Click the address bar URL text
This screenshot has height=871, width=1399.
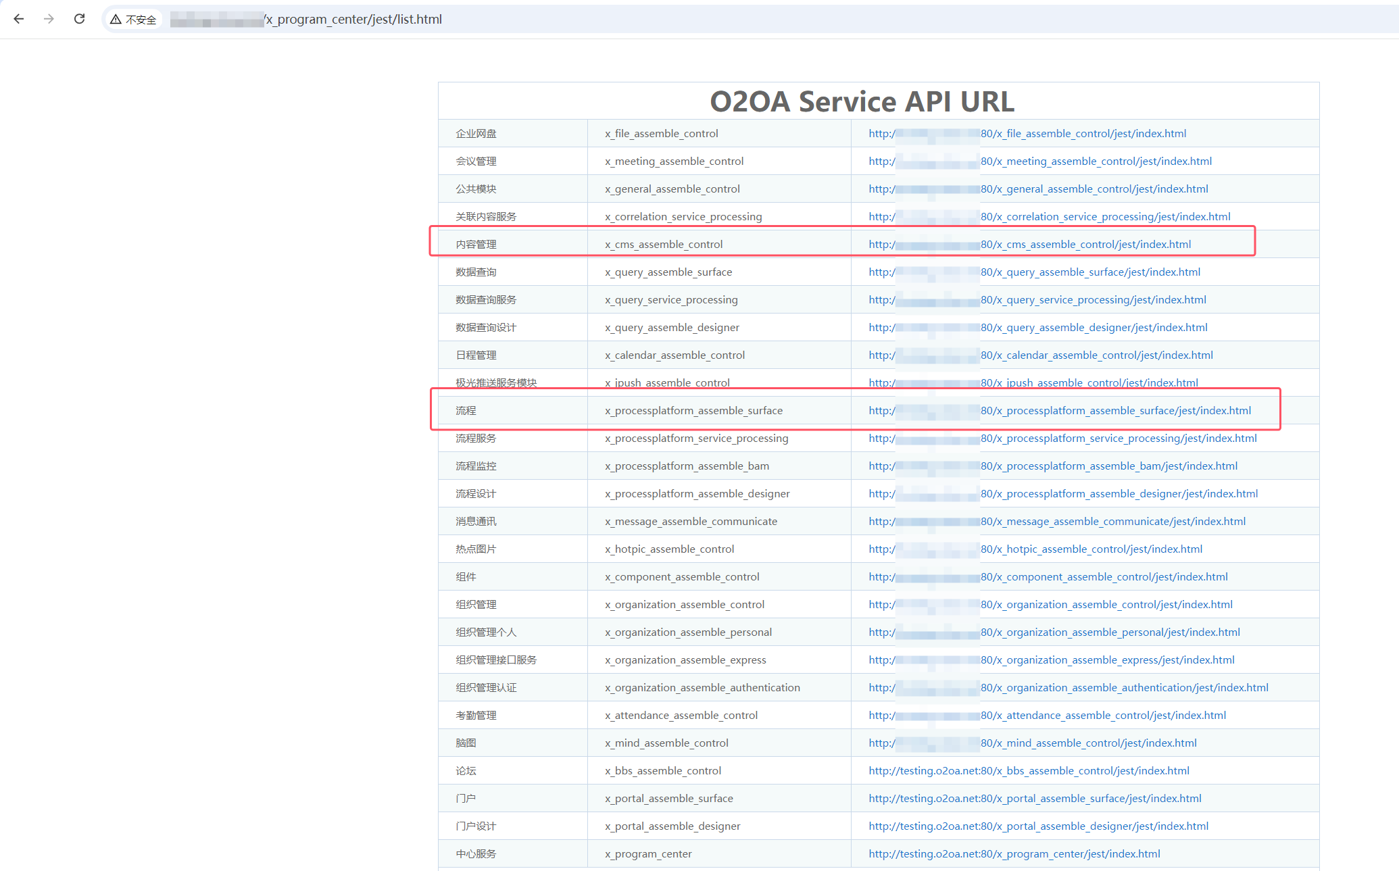coord(353,20)
